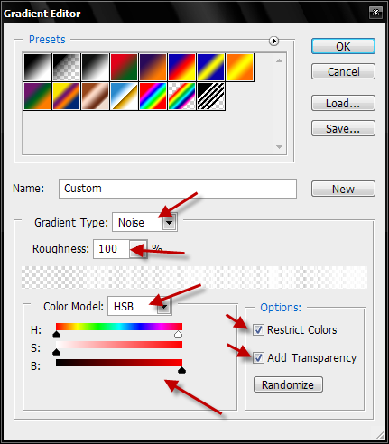Select the red to green gradient preset
Screen dimensions: 389x444
pyautogui.click(x=124, y=68)
